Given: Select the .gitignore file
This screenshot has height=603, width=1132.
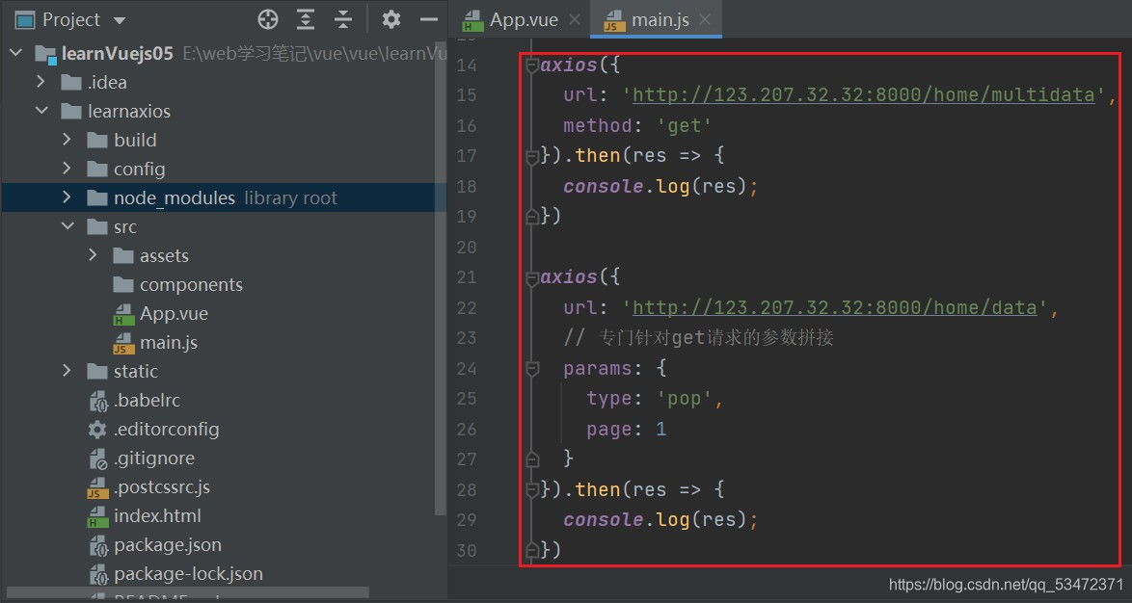Looking at the screenshot, I should coord(153,458).
